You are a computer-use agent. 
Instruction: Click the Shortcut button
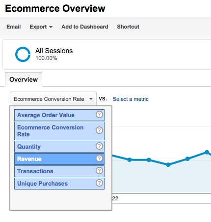[x=128, y=27]
